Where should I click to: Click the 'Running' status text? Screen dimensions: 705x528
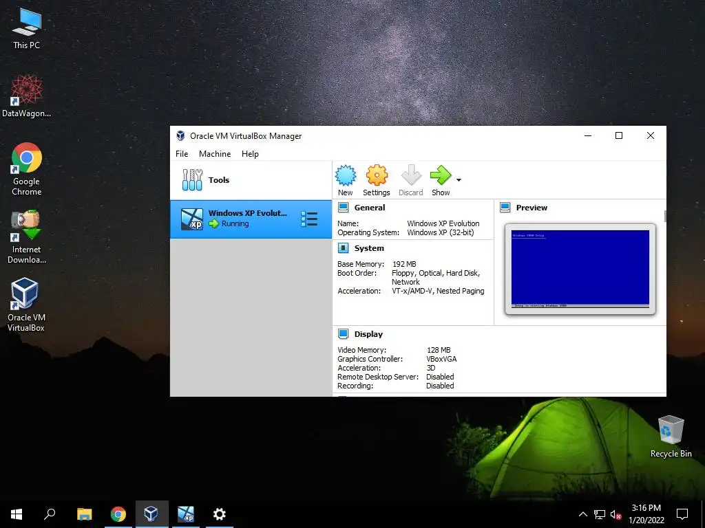[x=235, y=223]
